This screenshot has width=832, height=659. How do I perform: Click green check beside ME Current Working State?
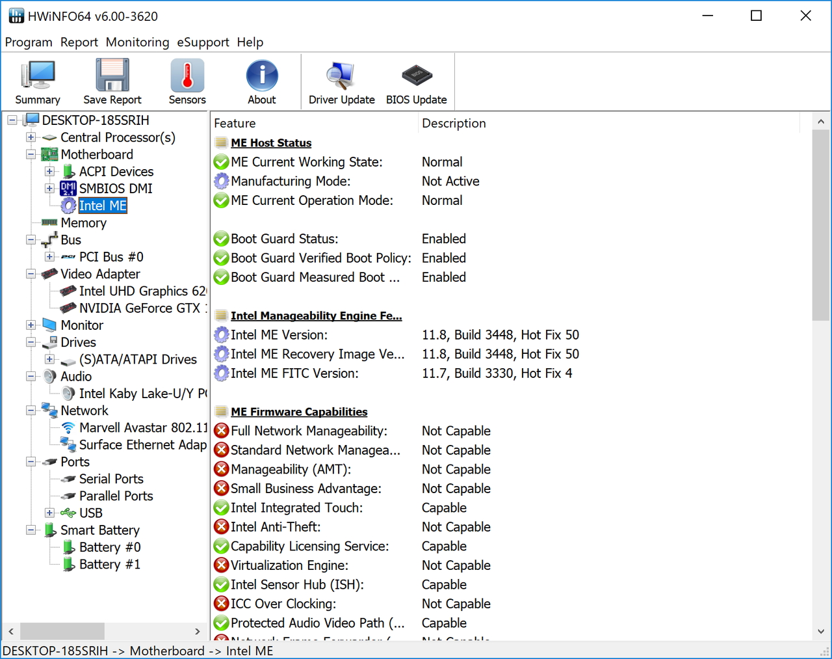point(222,162)
